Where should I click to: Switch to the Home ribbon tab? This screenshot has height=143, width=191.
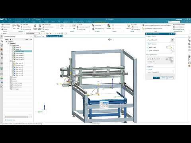coord(10,22)
